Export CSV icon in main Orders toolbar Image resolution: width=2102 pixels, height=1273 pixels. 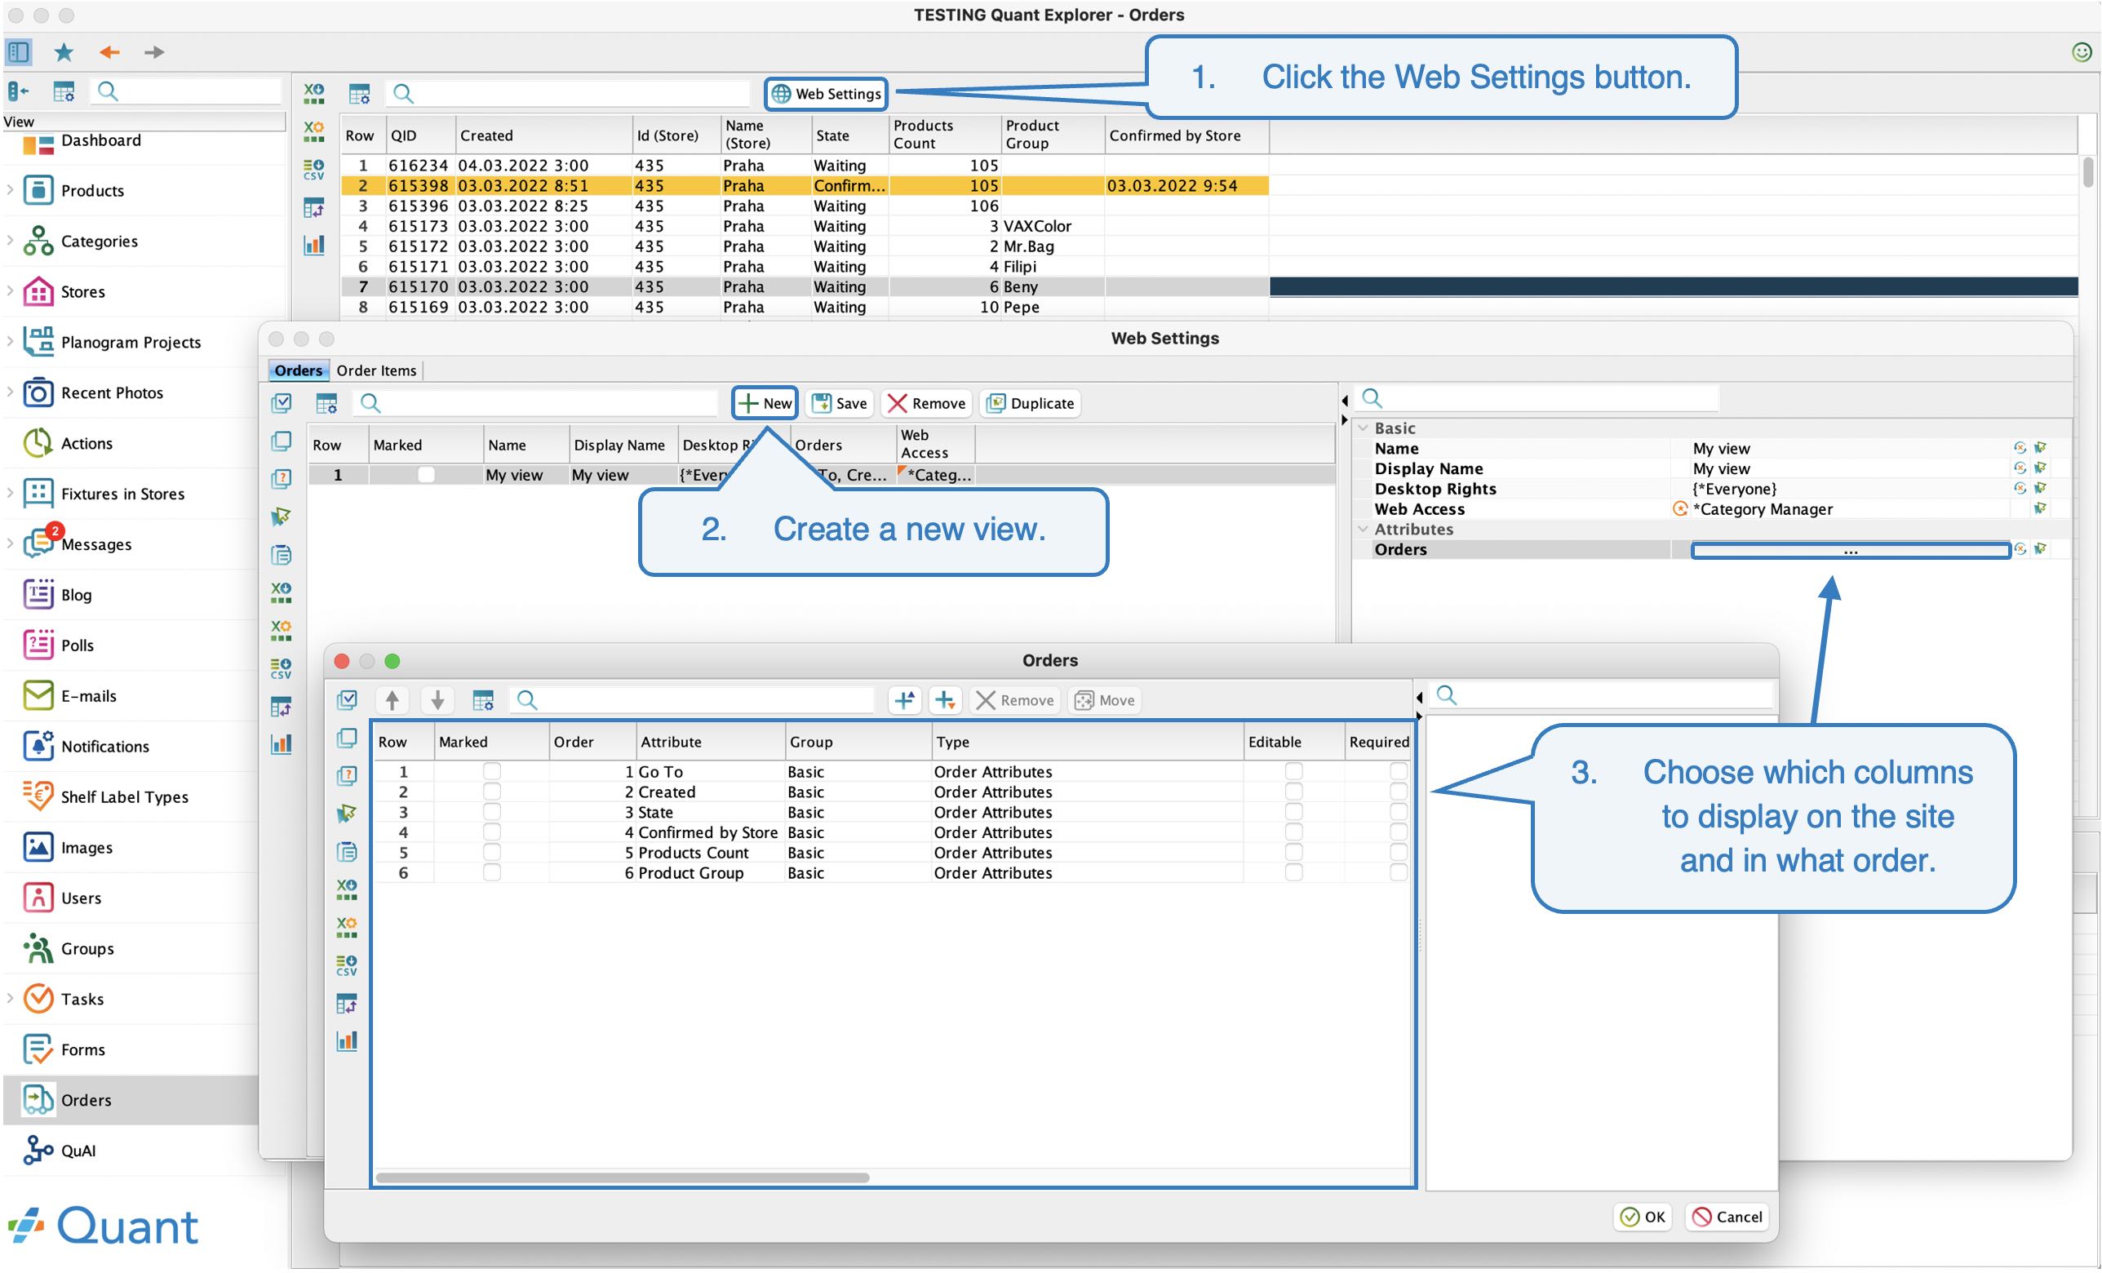point(314,169)
